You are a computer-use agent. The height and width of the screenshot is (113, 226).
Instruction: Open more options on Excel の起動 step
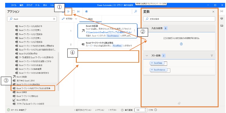(x=134, y=31)
